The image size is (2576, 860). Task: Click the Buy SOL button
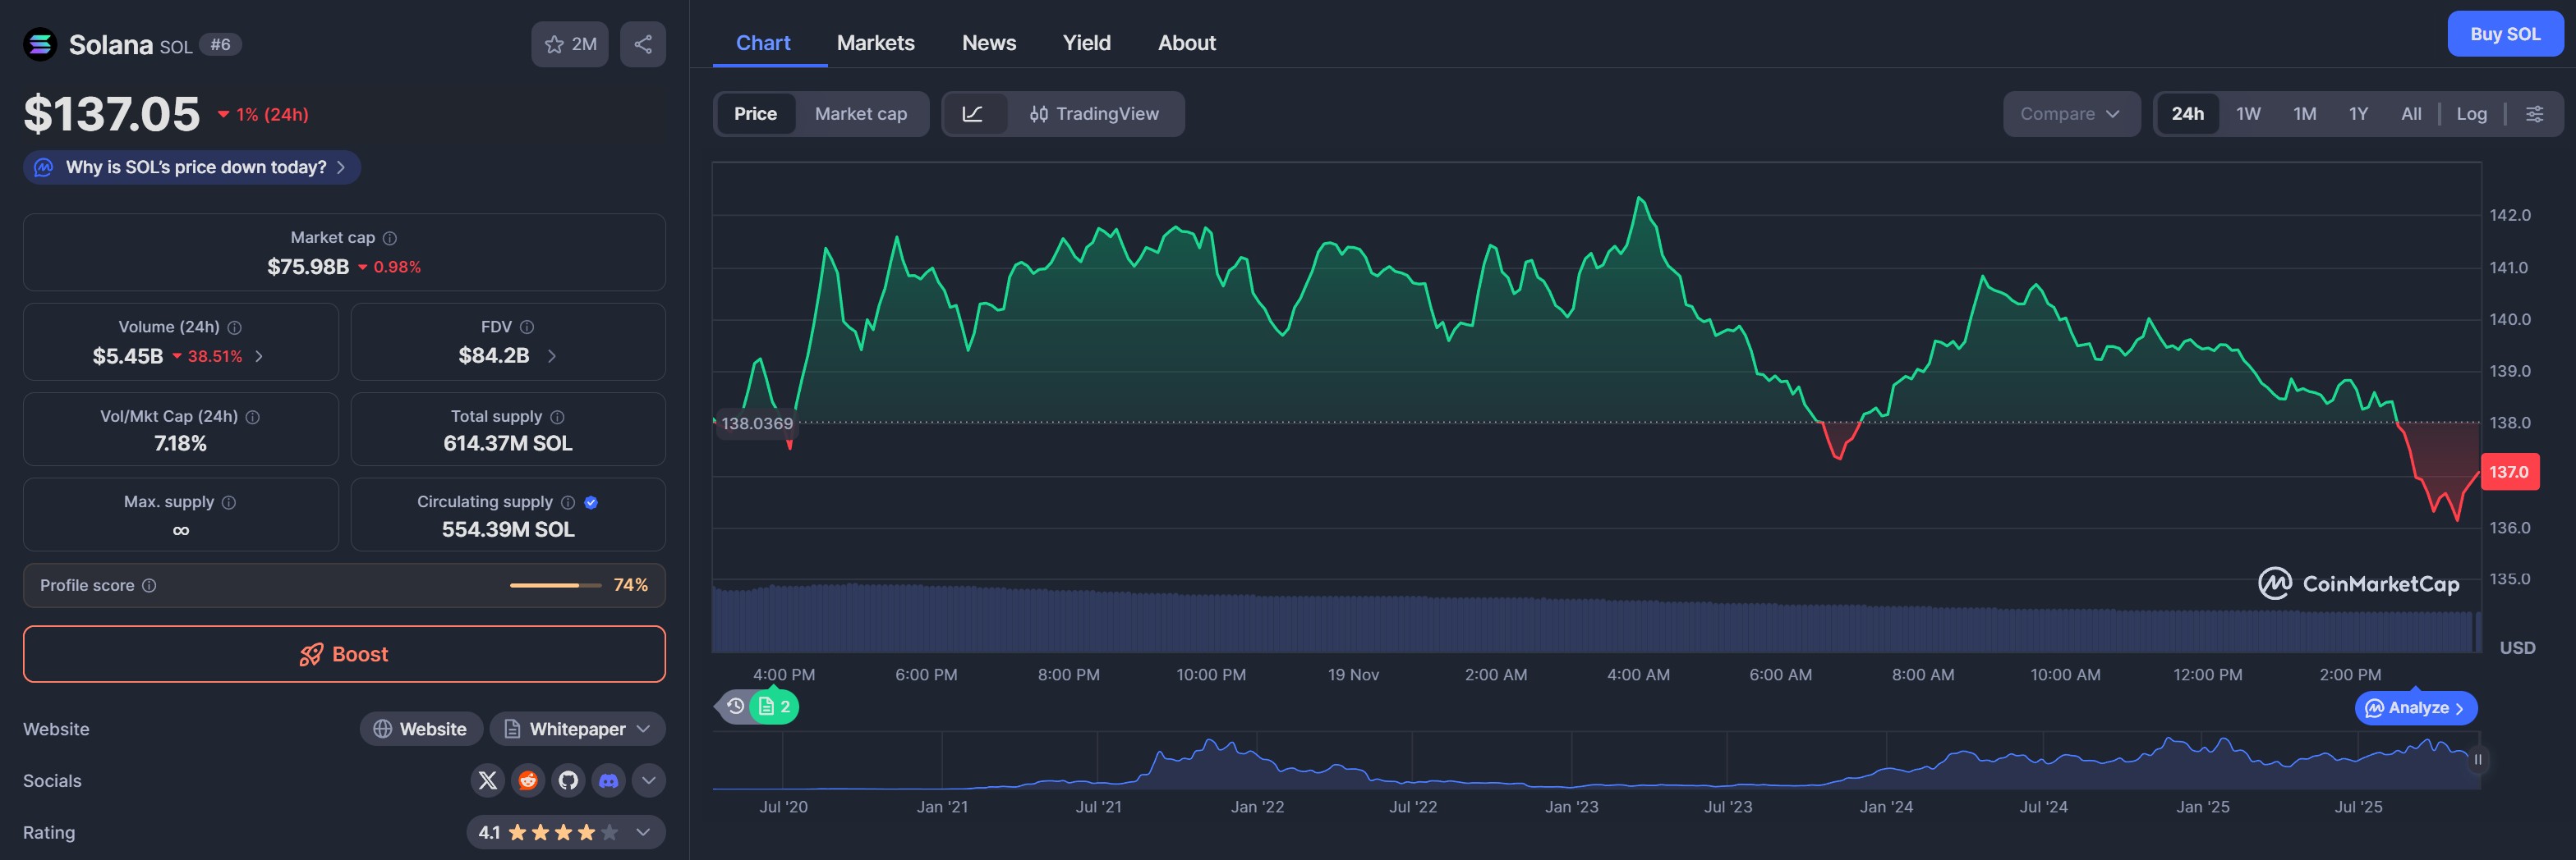pos(2504,34)
